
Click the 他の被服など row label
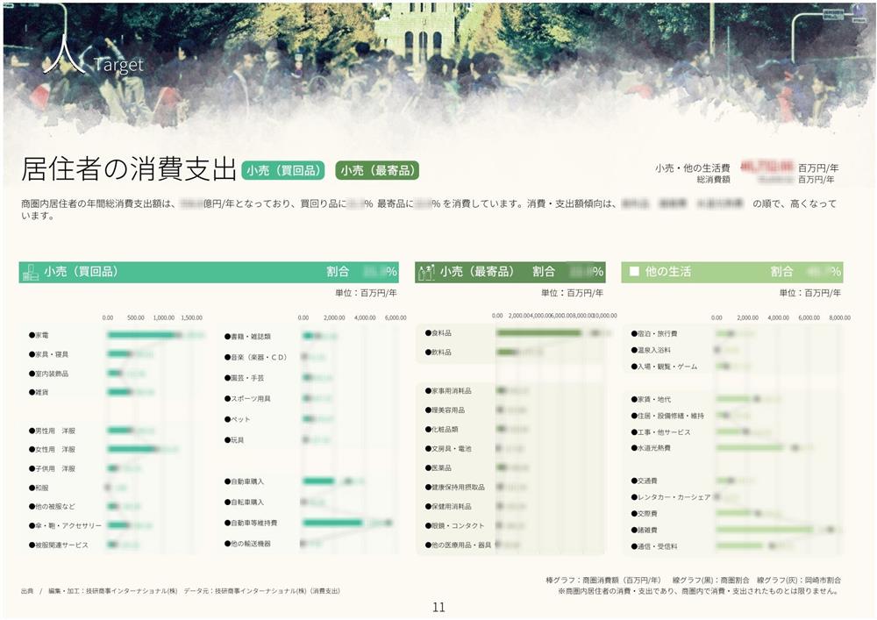[x=52, y=507]
